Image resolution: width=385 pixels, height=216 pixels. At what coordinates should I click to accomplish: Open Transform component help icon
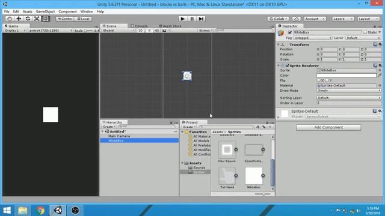(x=375, y=44)
